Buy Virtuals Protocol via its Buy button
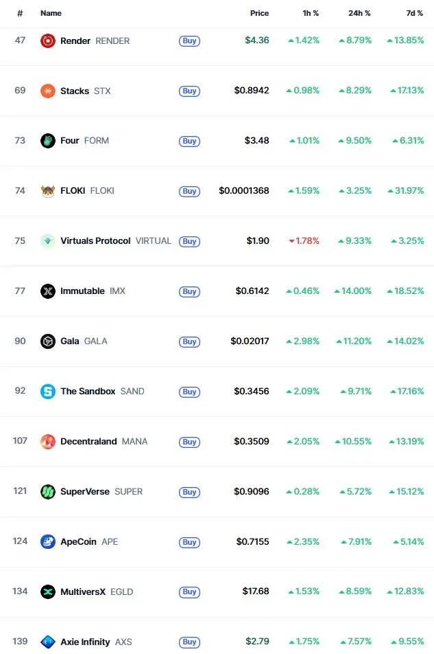Viewport: 434px width, 654px height. point(189,241)
